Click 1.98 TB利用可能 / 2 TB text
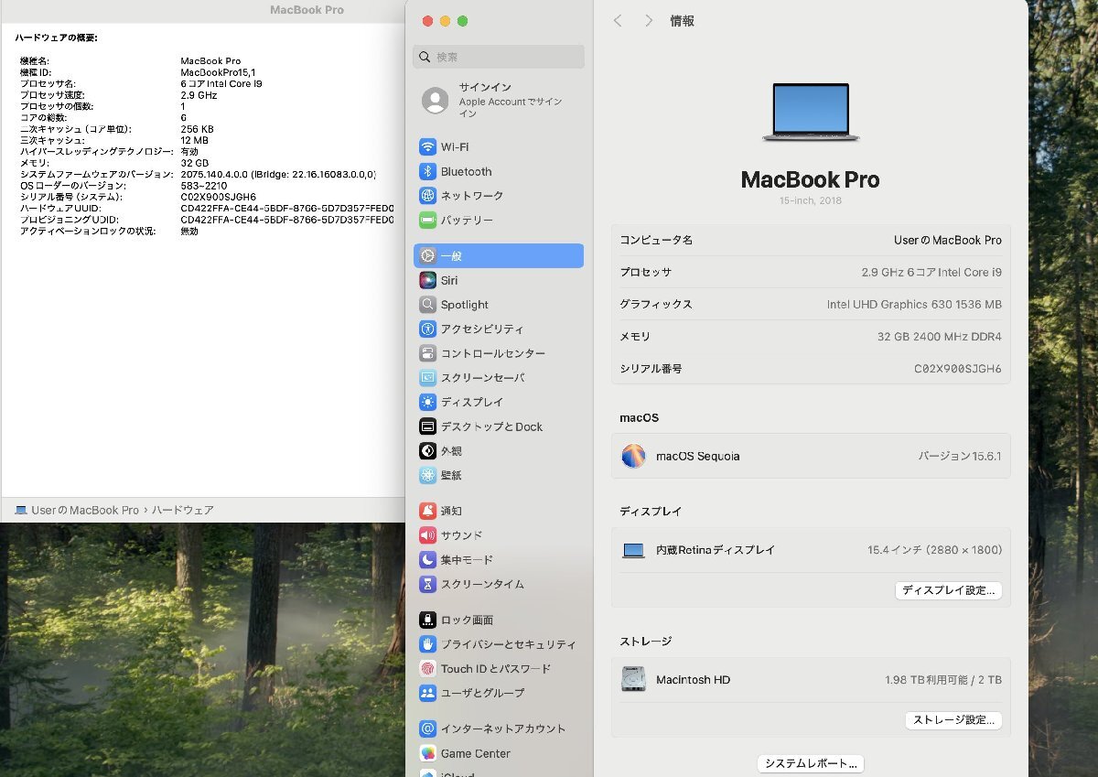Image resolution: width=1098 pixels, height=777 pixels. [943, 680]
